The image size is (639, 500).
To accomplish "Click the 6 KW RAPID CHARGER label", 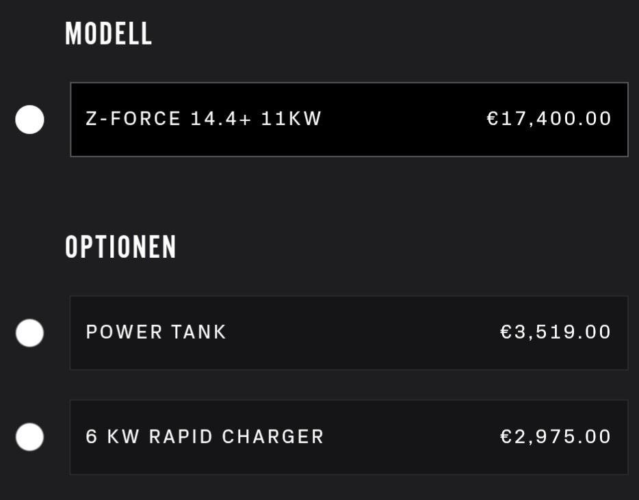I will [205, 437].
